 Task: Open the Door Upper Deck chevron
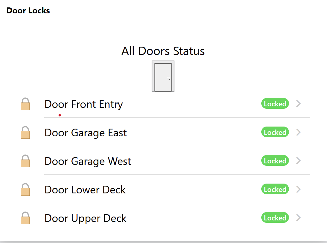[x=299, y=218]
